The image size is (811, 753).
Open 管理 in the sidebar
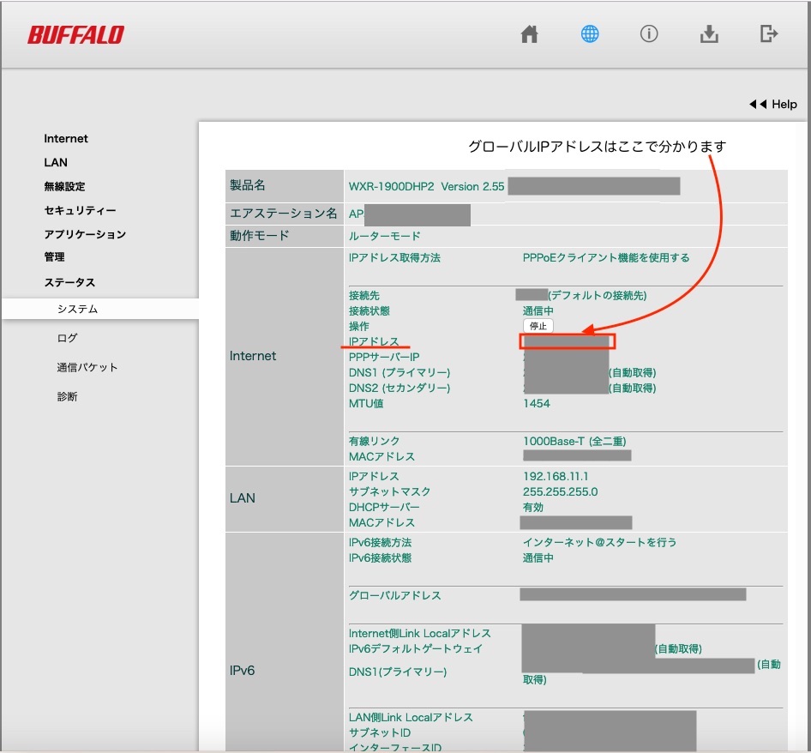(54, 257)
